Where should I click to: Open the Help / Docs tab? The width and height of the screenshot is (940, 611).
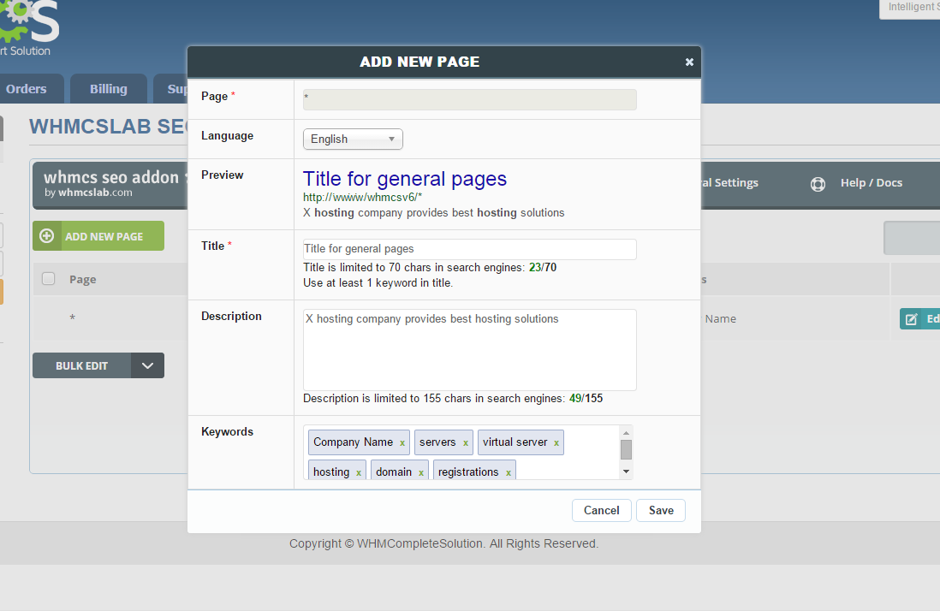click(856, 183)
